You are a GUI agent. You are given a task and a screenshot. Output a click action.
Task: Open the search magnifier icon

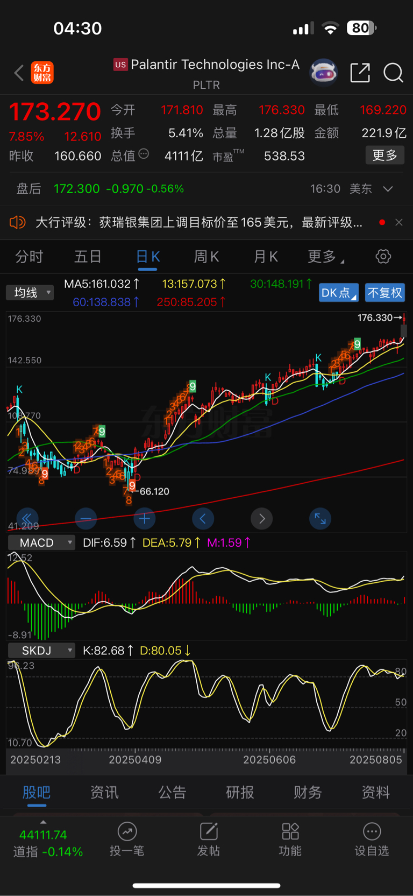393,73
